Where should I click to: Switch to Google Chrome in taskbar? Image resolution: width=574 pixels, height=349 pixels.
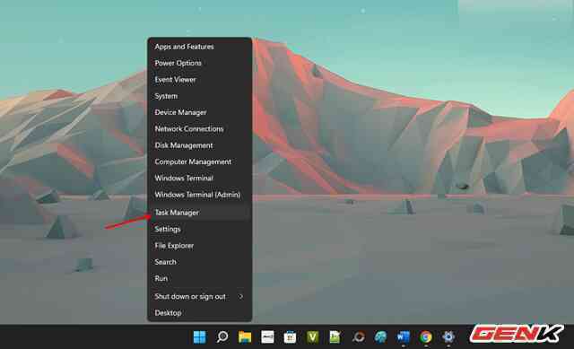pos(426,337)
